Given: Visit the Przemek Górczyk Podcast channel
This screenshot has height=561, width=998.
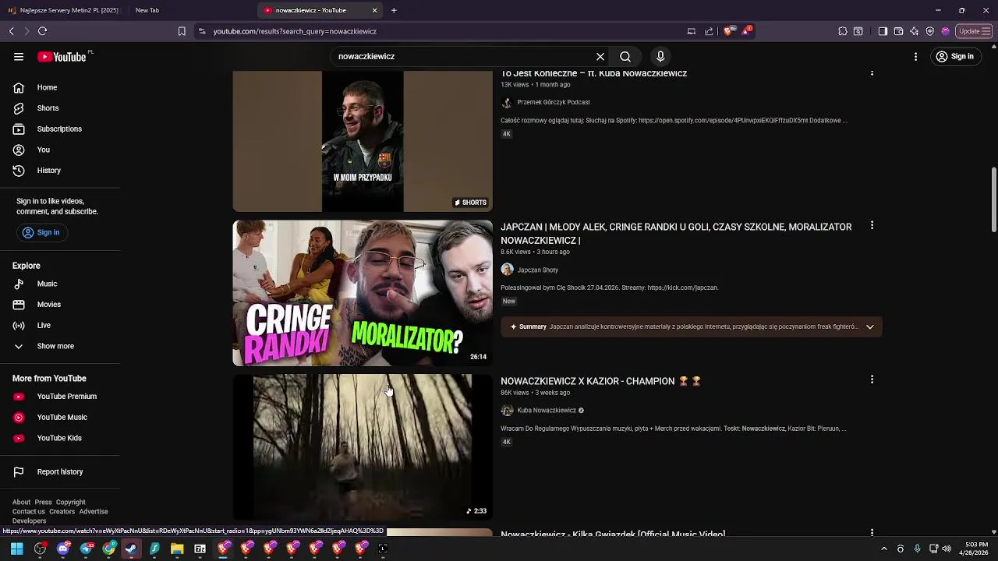Looking at the screenshot, I should point(553,102).
